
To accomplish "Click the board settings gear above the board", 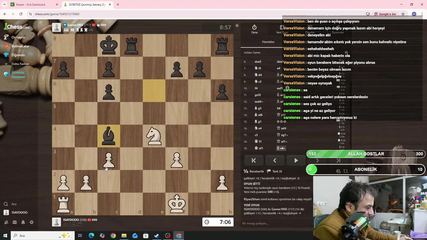I will click(x=237, y=26).
